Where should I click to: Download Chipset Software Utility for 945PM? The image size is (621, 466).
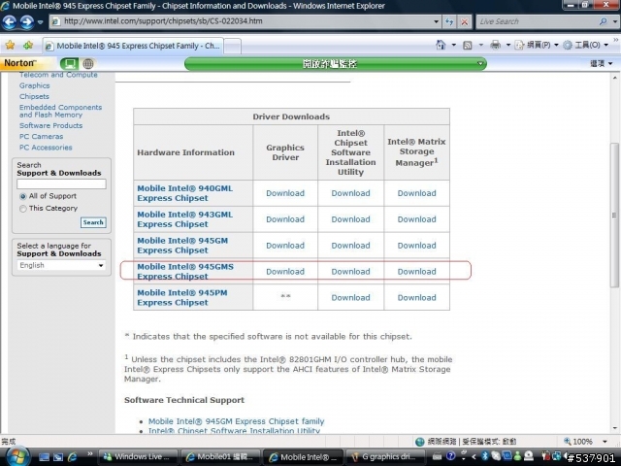pos(350,298)
